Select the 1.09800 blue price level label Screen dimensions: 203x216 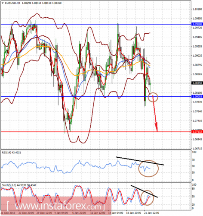tap(197, 24)
